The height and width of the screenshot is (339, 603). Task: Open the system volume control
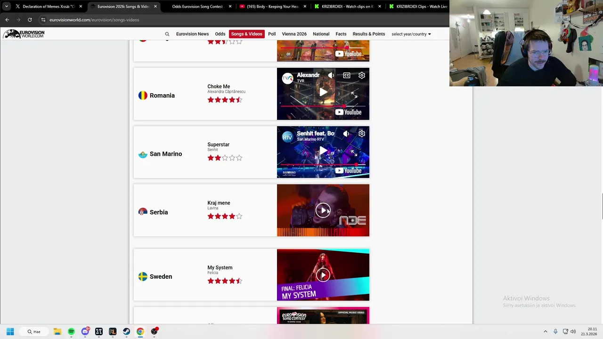[x=573, y=331]
